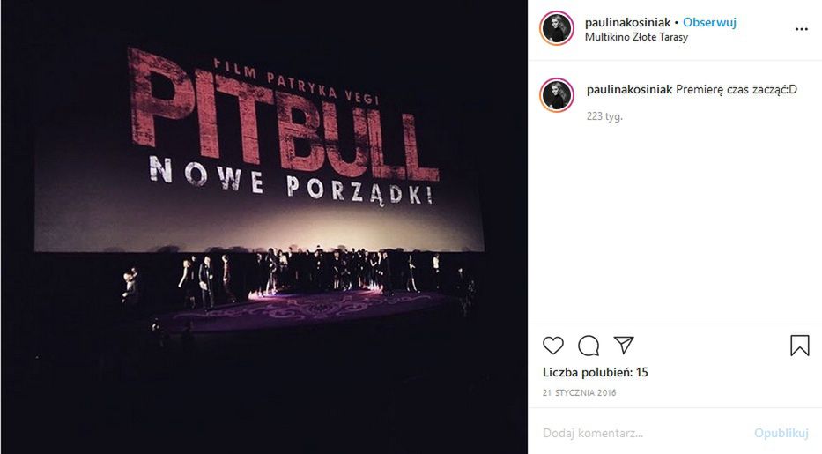
Task: Open paulinakosiniak username in the header
Action: click(627, 23)
